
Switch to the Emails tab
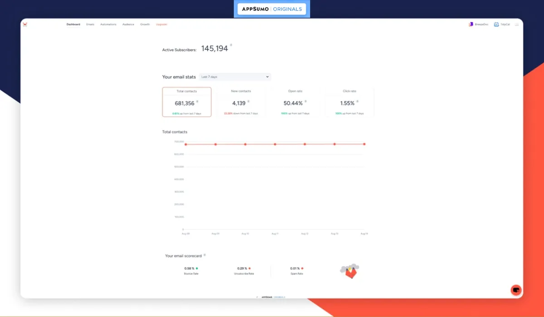[x=90, y=24]
